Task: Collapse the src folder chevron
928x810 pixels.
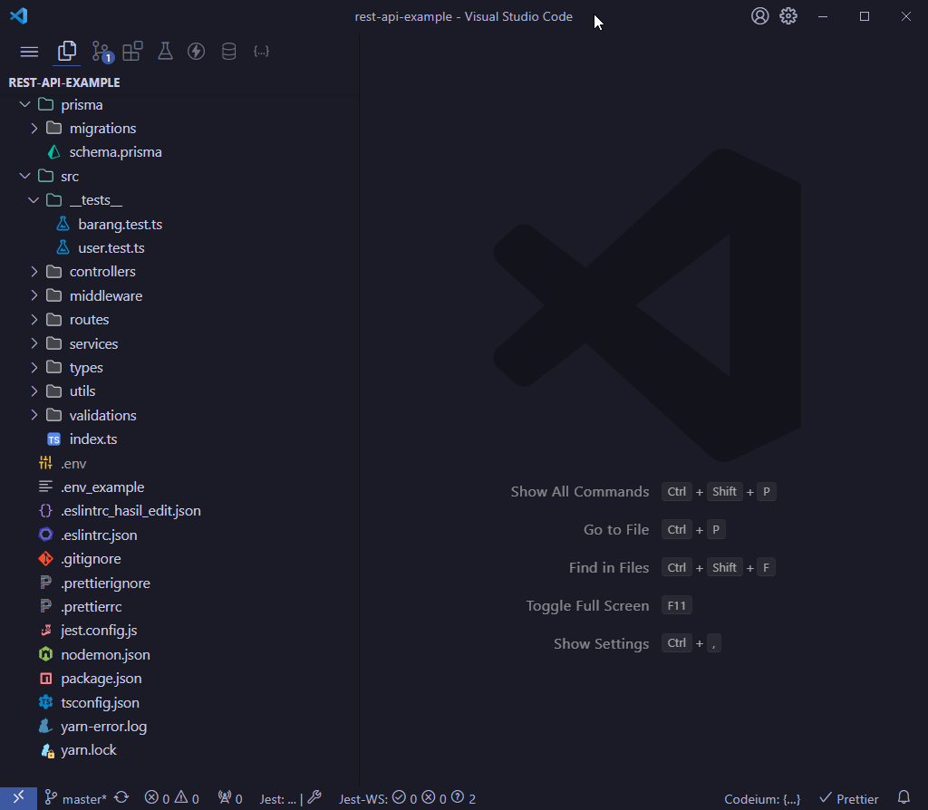Action: tap(24, 177)
